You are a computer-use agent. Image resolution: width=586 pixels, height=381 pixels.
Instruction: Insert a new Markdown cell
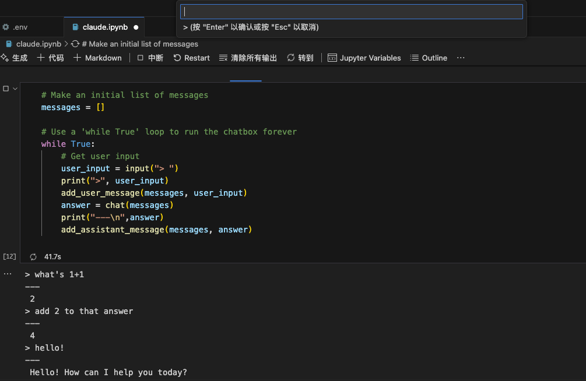(97, 58)
